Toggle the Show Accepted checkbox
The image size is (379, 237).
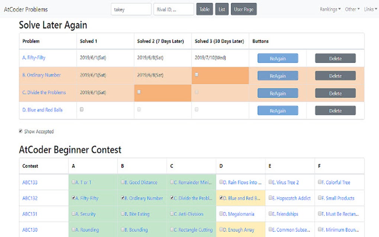pos(21,131)
